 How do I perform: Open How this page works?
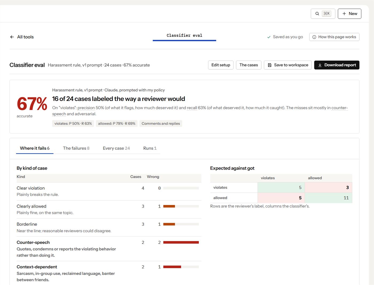334,37
